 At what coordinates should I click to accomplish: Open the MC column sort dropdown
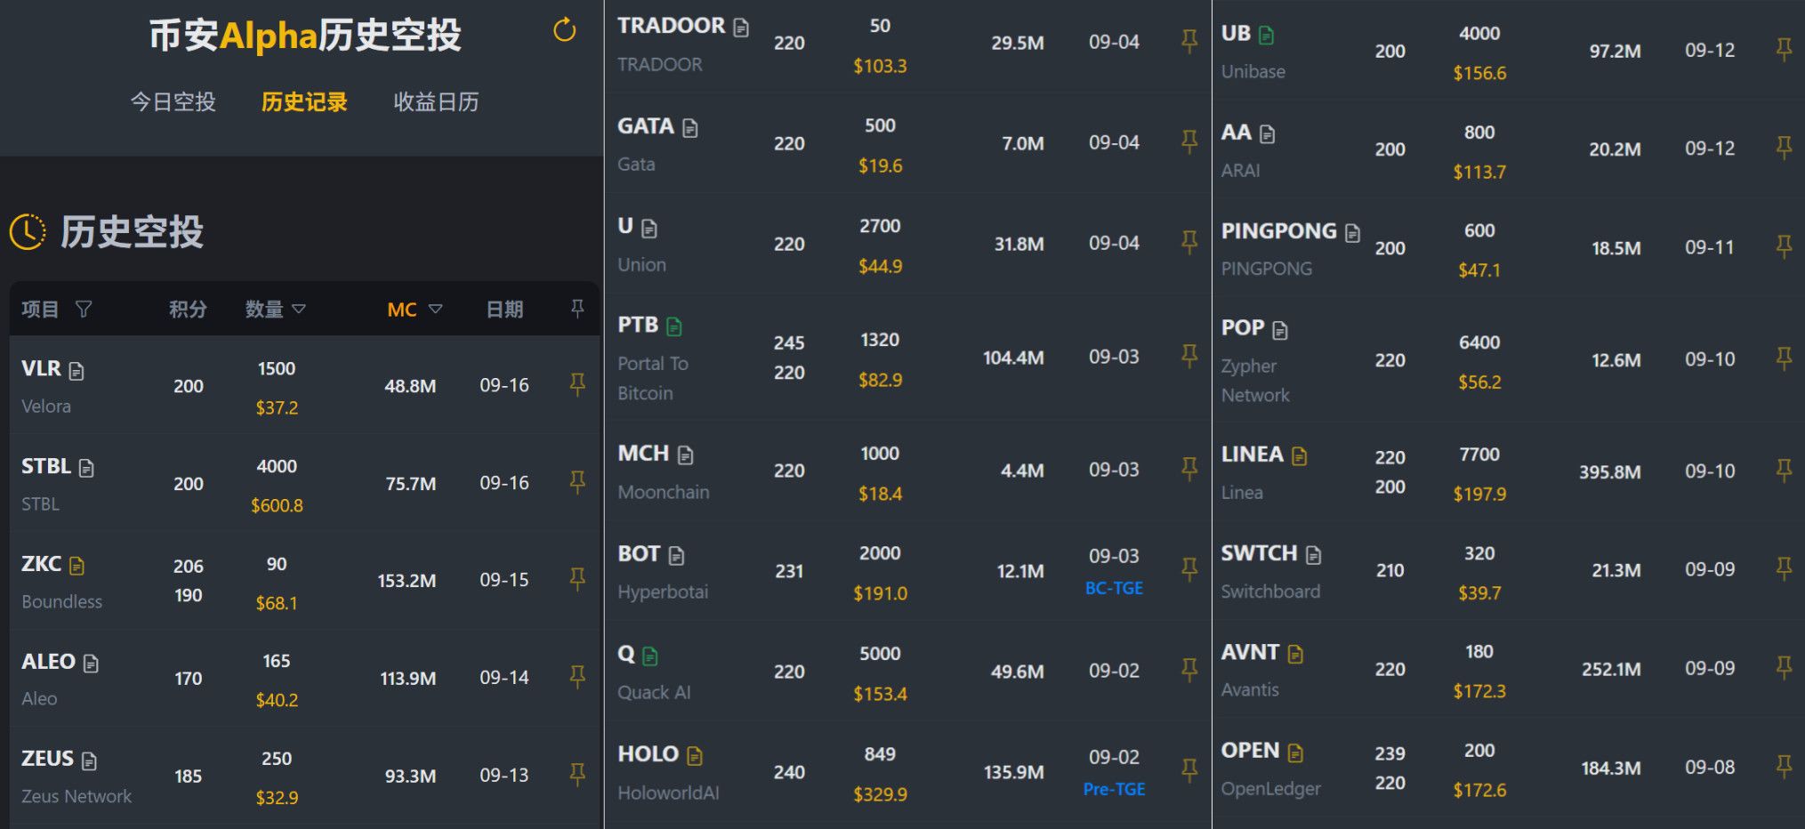(x=435, y=309)
